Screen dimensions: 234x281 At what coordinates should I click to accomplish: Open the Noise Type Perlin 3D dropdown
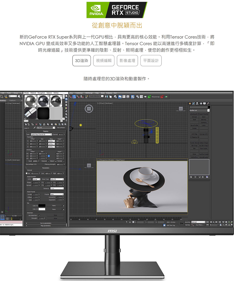(x=57, y=179)
